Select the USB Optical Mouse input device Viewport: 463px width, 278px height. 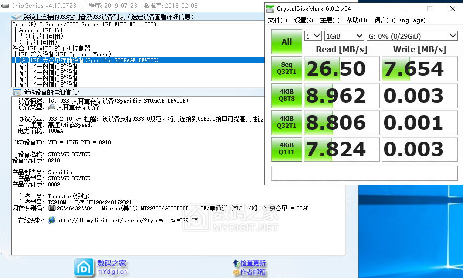pos(65,54)
